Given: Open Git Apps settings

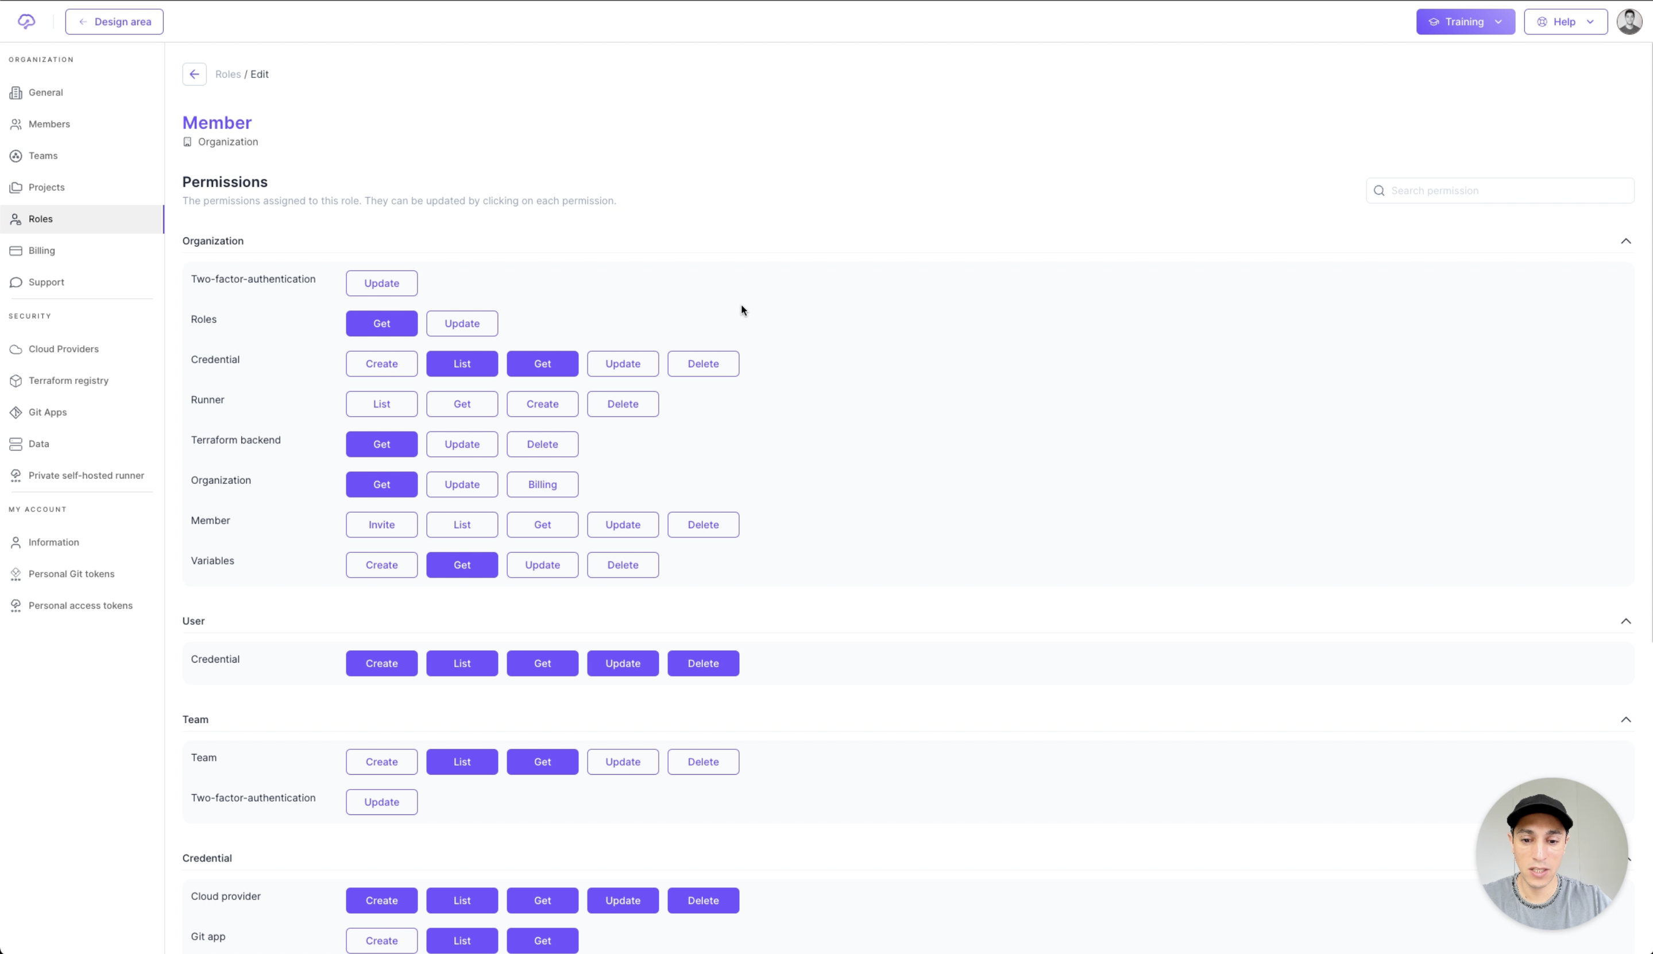Looking at the screenshot, I should click(x=47, y=411).
